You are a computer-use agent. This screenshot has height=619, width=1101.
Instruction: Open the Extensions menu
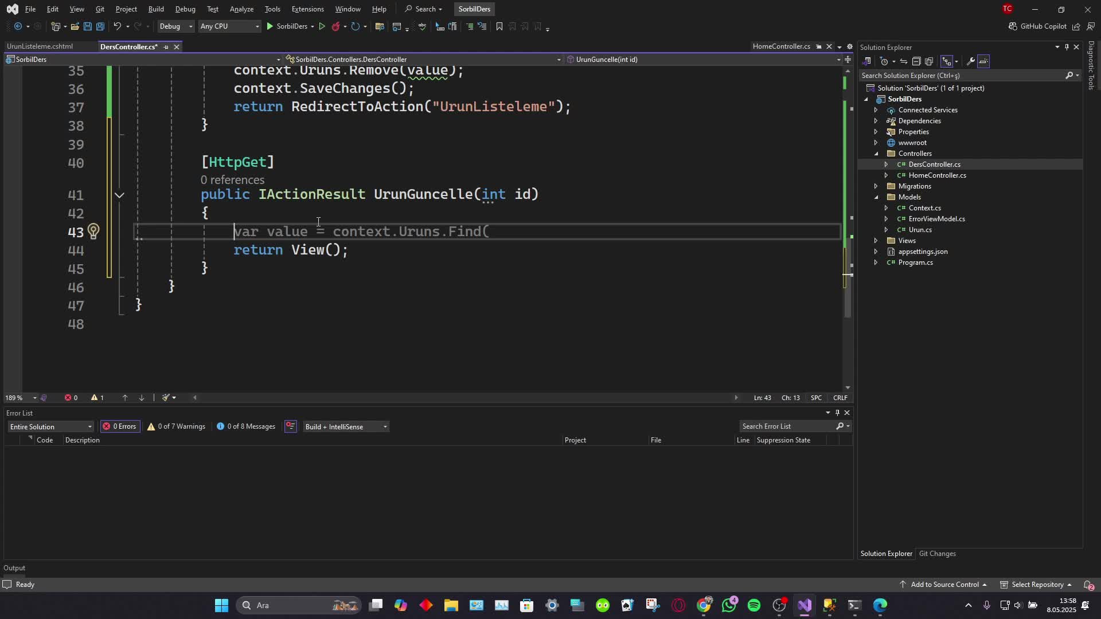(x=307, y=9)
